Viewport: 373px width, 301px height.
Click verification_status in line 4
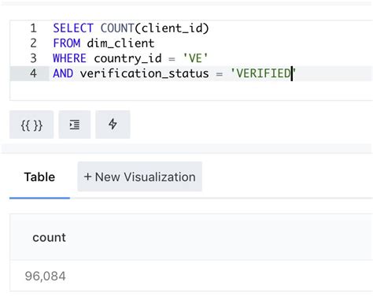pyautogui.click(x=145, y=73)
